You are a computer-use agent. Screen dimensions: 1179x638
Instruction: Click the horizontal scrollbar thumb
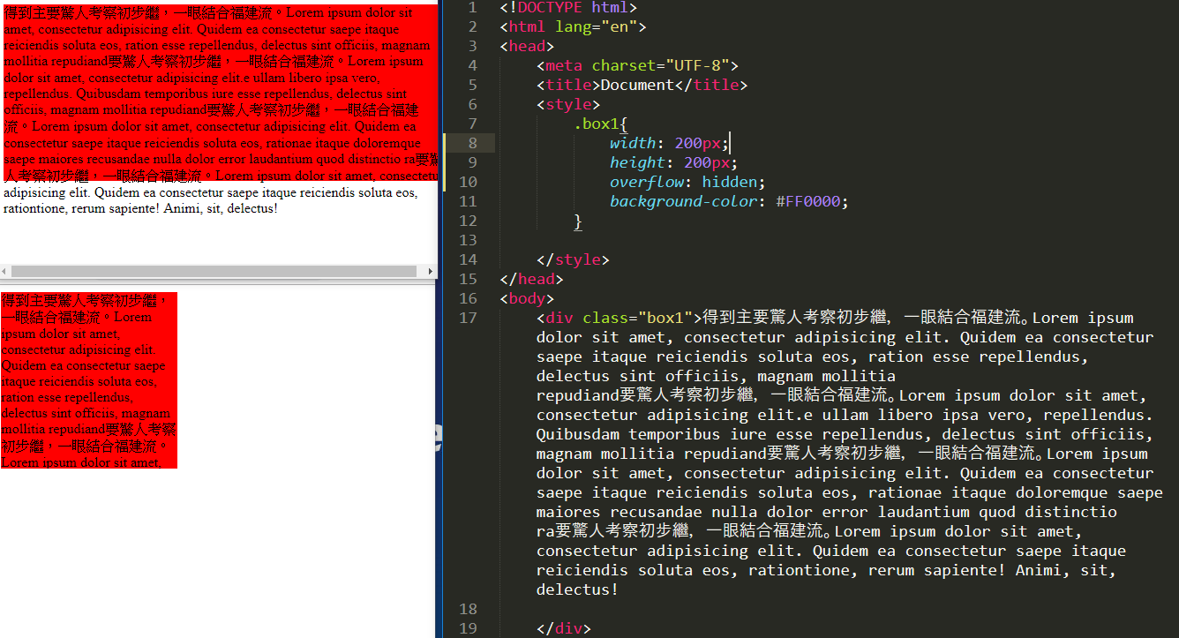pos(213,271)
